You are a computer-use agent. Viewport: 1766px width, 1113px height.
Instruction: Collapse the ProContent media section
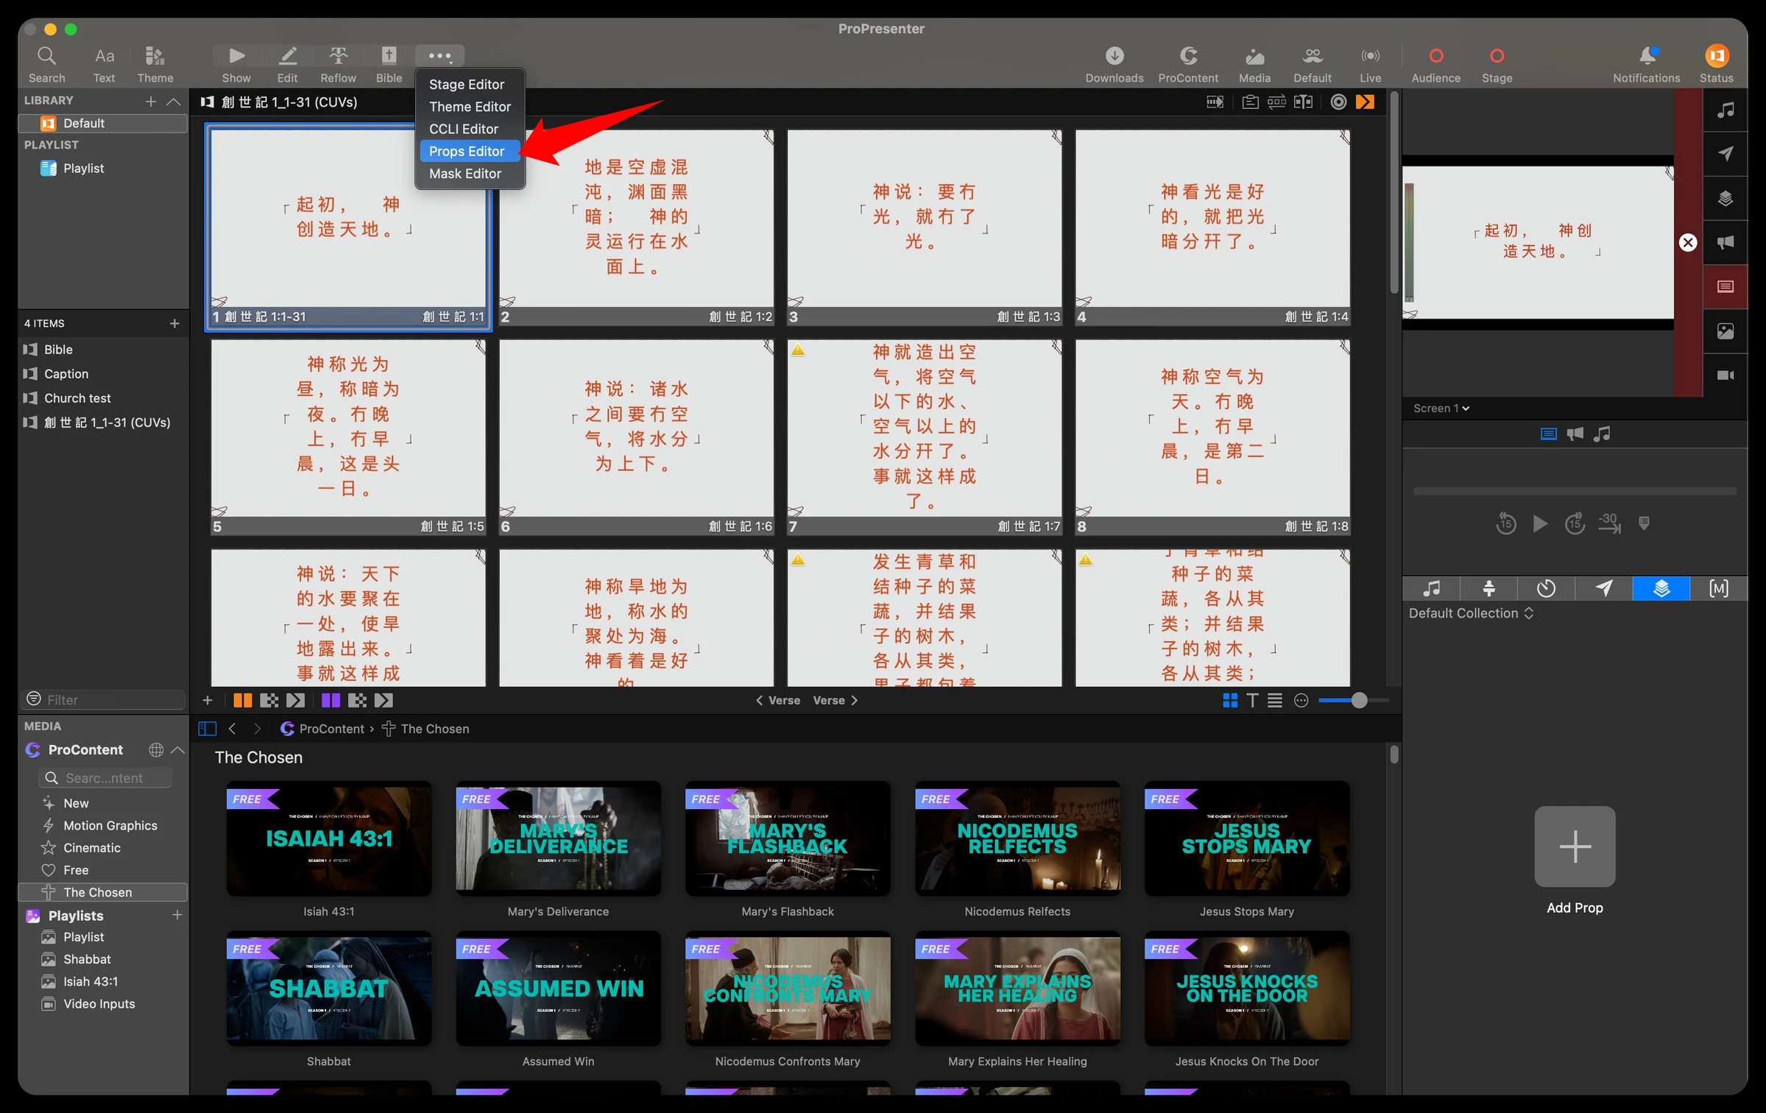[177, 749]
